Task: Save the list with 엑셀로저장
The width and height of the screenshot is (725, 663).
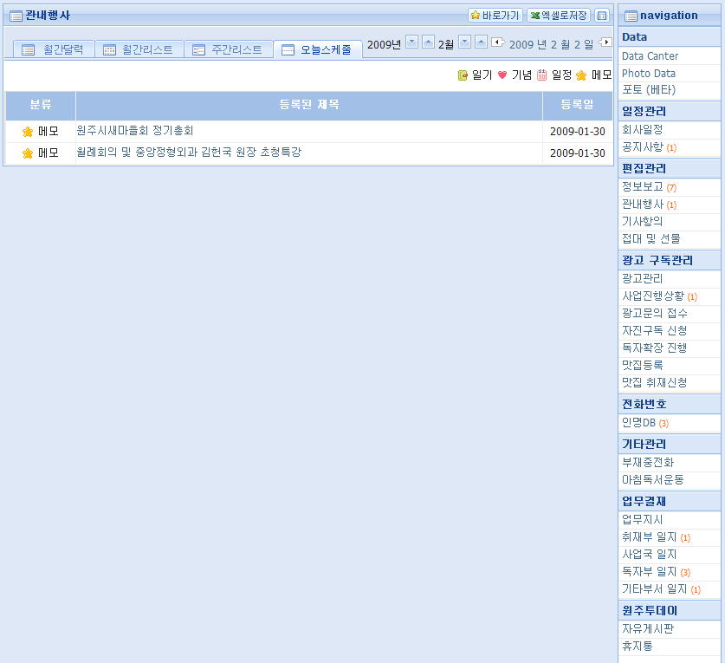Action: 559,16
